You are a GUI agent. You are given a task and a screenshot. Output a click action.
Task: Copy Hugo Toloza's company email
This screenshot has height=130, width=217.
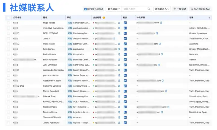(119, 23)
